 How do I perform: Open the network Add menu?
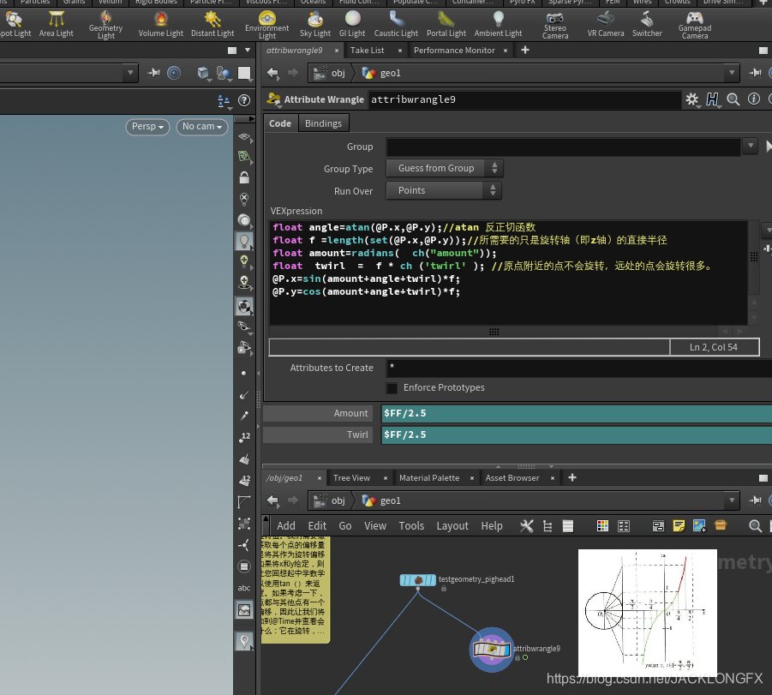(x=286, y=526)
